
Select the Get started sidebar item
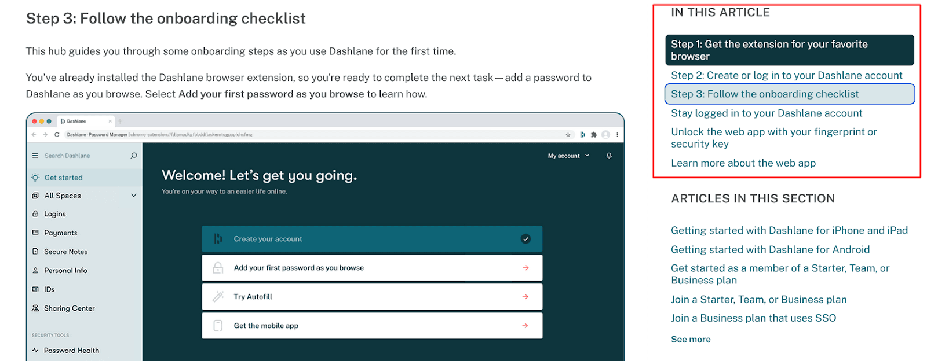click(x=63, y=178)
